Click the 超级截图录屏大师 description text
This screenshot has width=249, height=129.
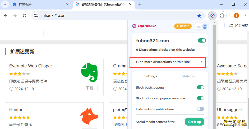pos(232,81)
